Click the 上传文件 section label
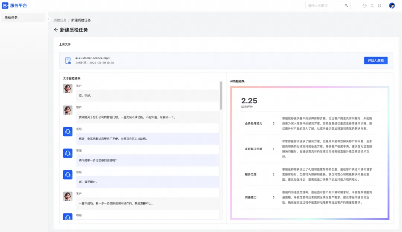The width and height of the screenshot is (402, 232). [x=65, y=44]
